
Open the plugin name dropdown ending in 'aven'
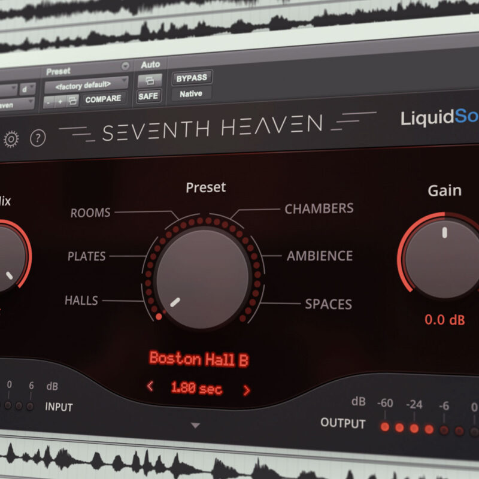[16, 105]
